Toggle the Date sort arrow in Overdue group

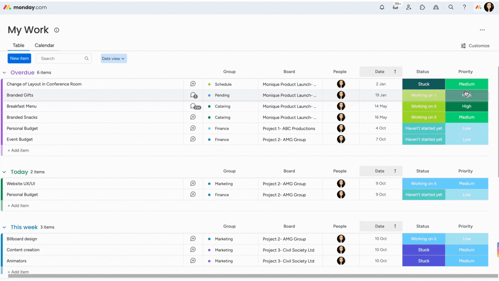point(395,72)
